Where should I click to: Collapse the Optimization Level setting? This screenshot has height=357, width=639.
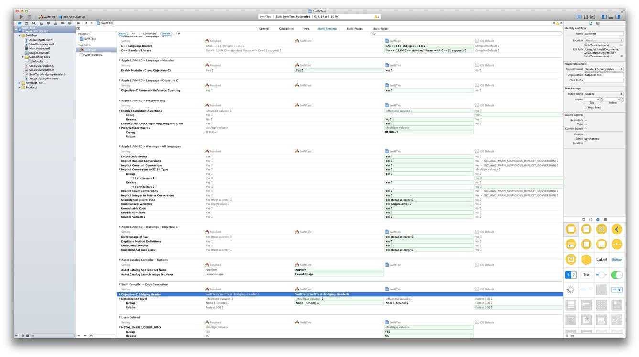(x=119, y=299)
